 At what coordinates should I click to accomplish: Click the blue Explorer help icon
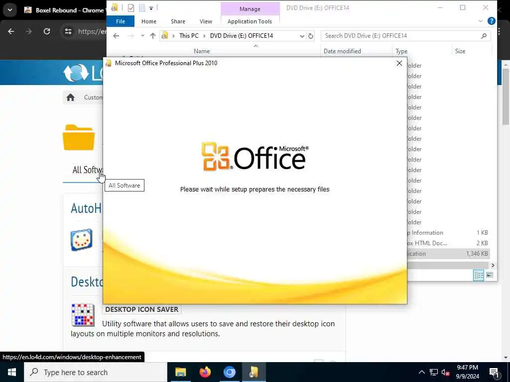click(x=492, y=21)
